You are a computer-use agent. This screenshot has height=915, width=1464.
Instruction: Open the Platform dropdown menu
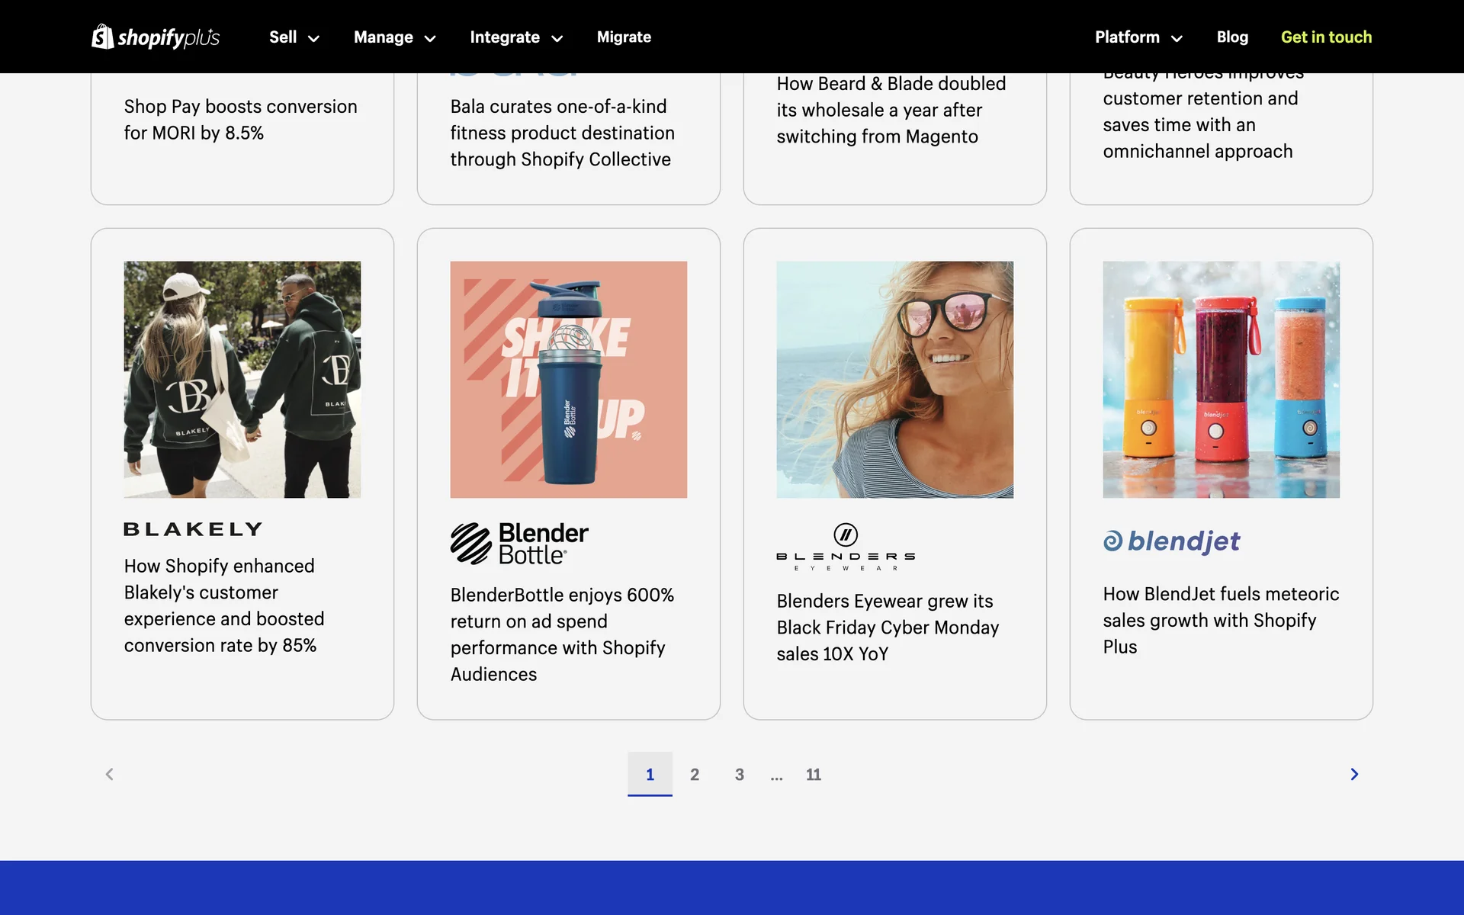coord(1138,37)
